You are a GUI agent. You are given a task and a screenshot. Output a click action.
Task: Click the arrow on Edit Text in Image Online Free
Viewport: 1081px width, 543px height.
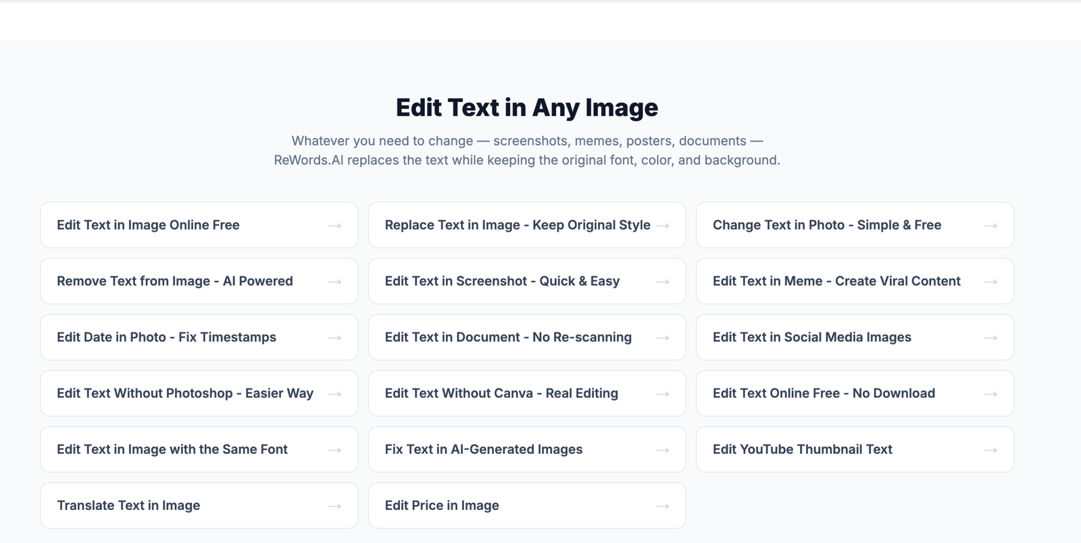pyautogui.click(x=334, y=226)
